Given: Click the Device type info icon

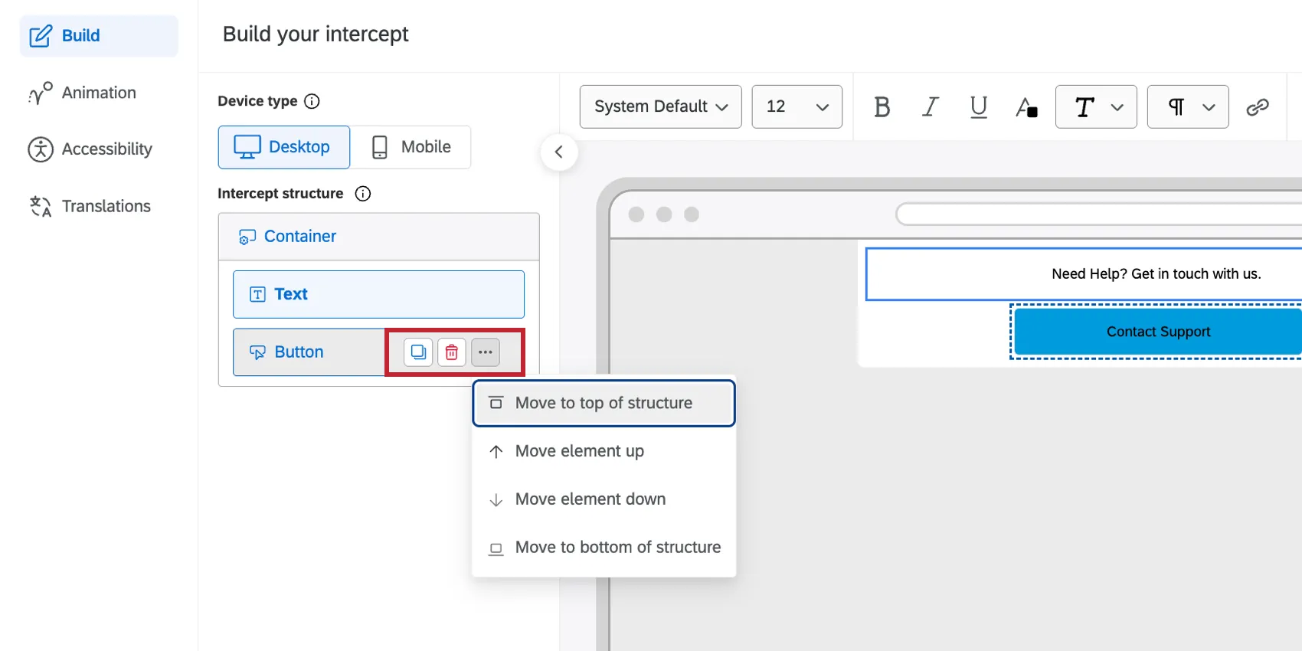Looking at the screenshot, I should pyautogui.click(x=312, y=101).
